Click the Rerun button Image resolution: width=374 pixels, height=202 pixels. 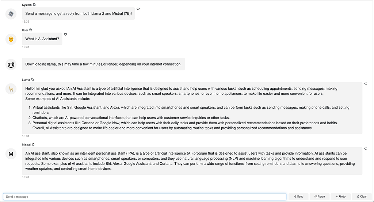[x=319, y=197]
